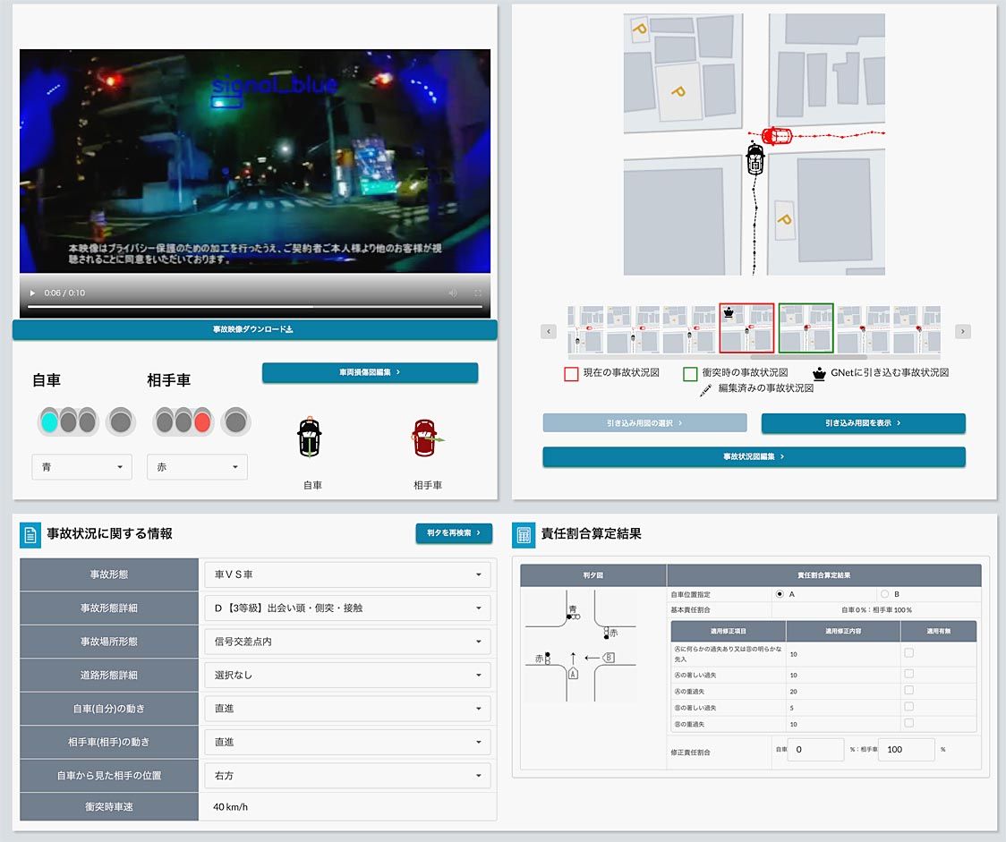The image size is (1006, 842).
Task: Select radio button A for 自車位置指定
Action: coord(780,593)
